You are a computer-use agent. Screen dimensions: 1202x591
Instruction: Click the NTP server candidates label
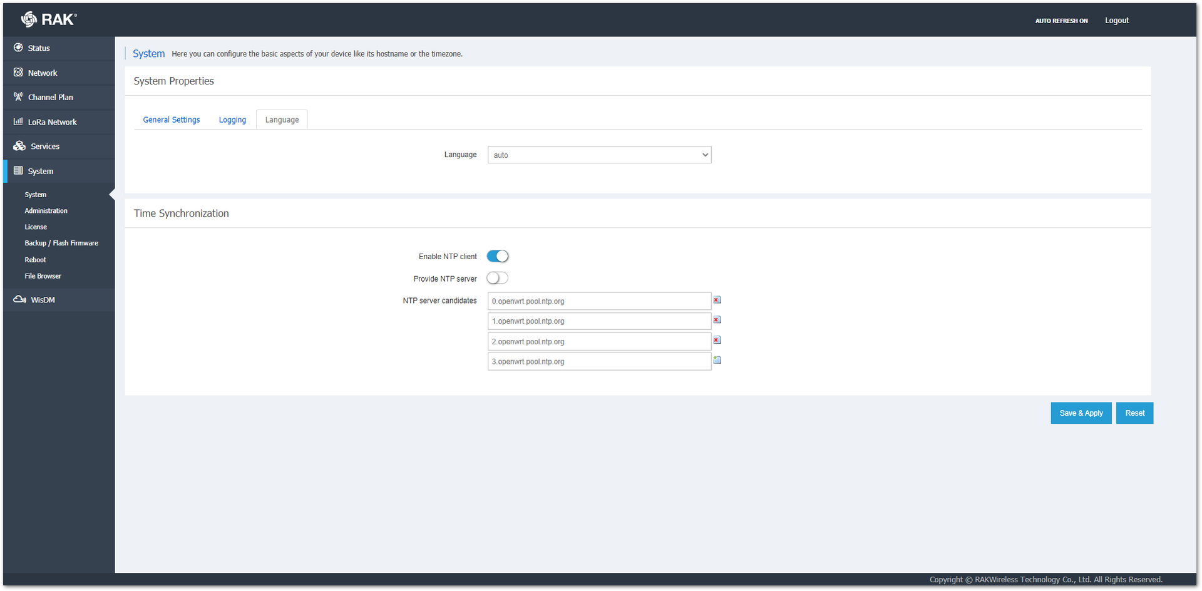pos(439,301)
